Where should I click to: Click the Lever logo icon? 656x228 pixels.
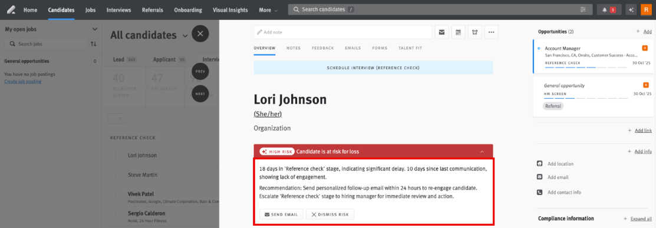[x=12, y=9]
